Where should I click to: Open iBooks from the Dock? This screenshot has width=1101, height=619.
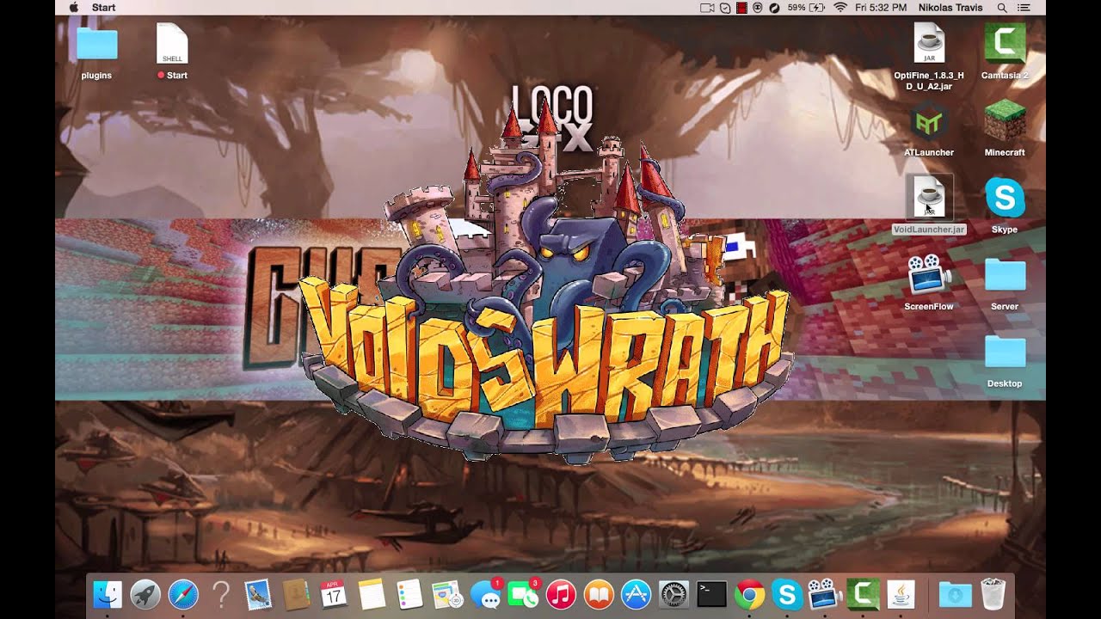pos(598,594)
